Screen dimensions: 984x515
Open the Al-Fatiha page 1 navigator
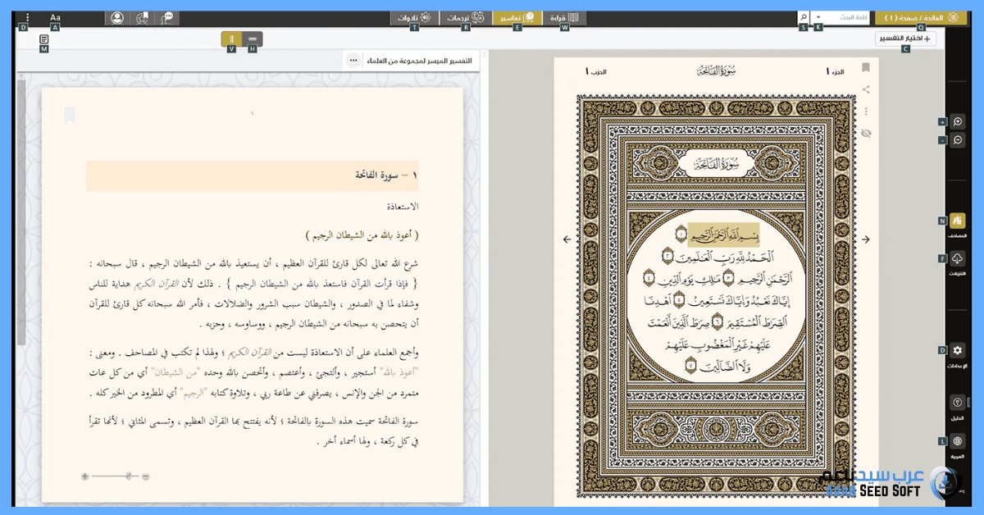click(x=920, y=17)
